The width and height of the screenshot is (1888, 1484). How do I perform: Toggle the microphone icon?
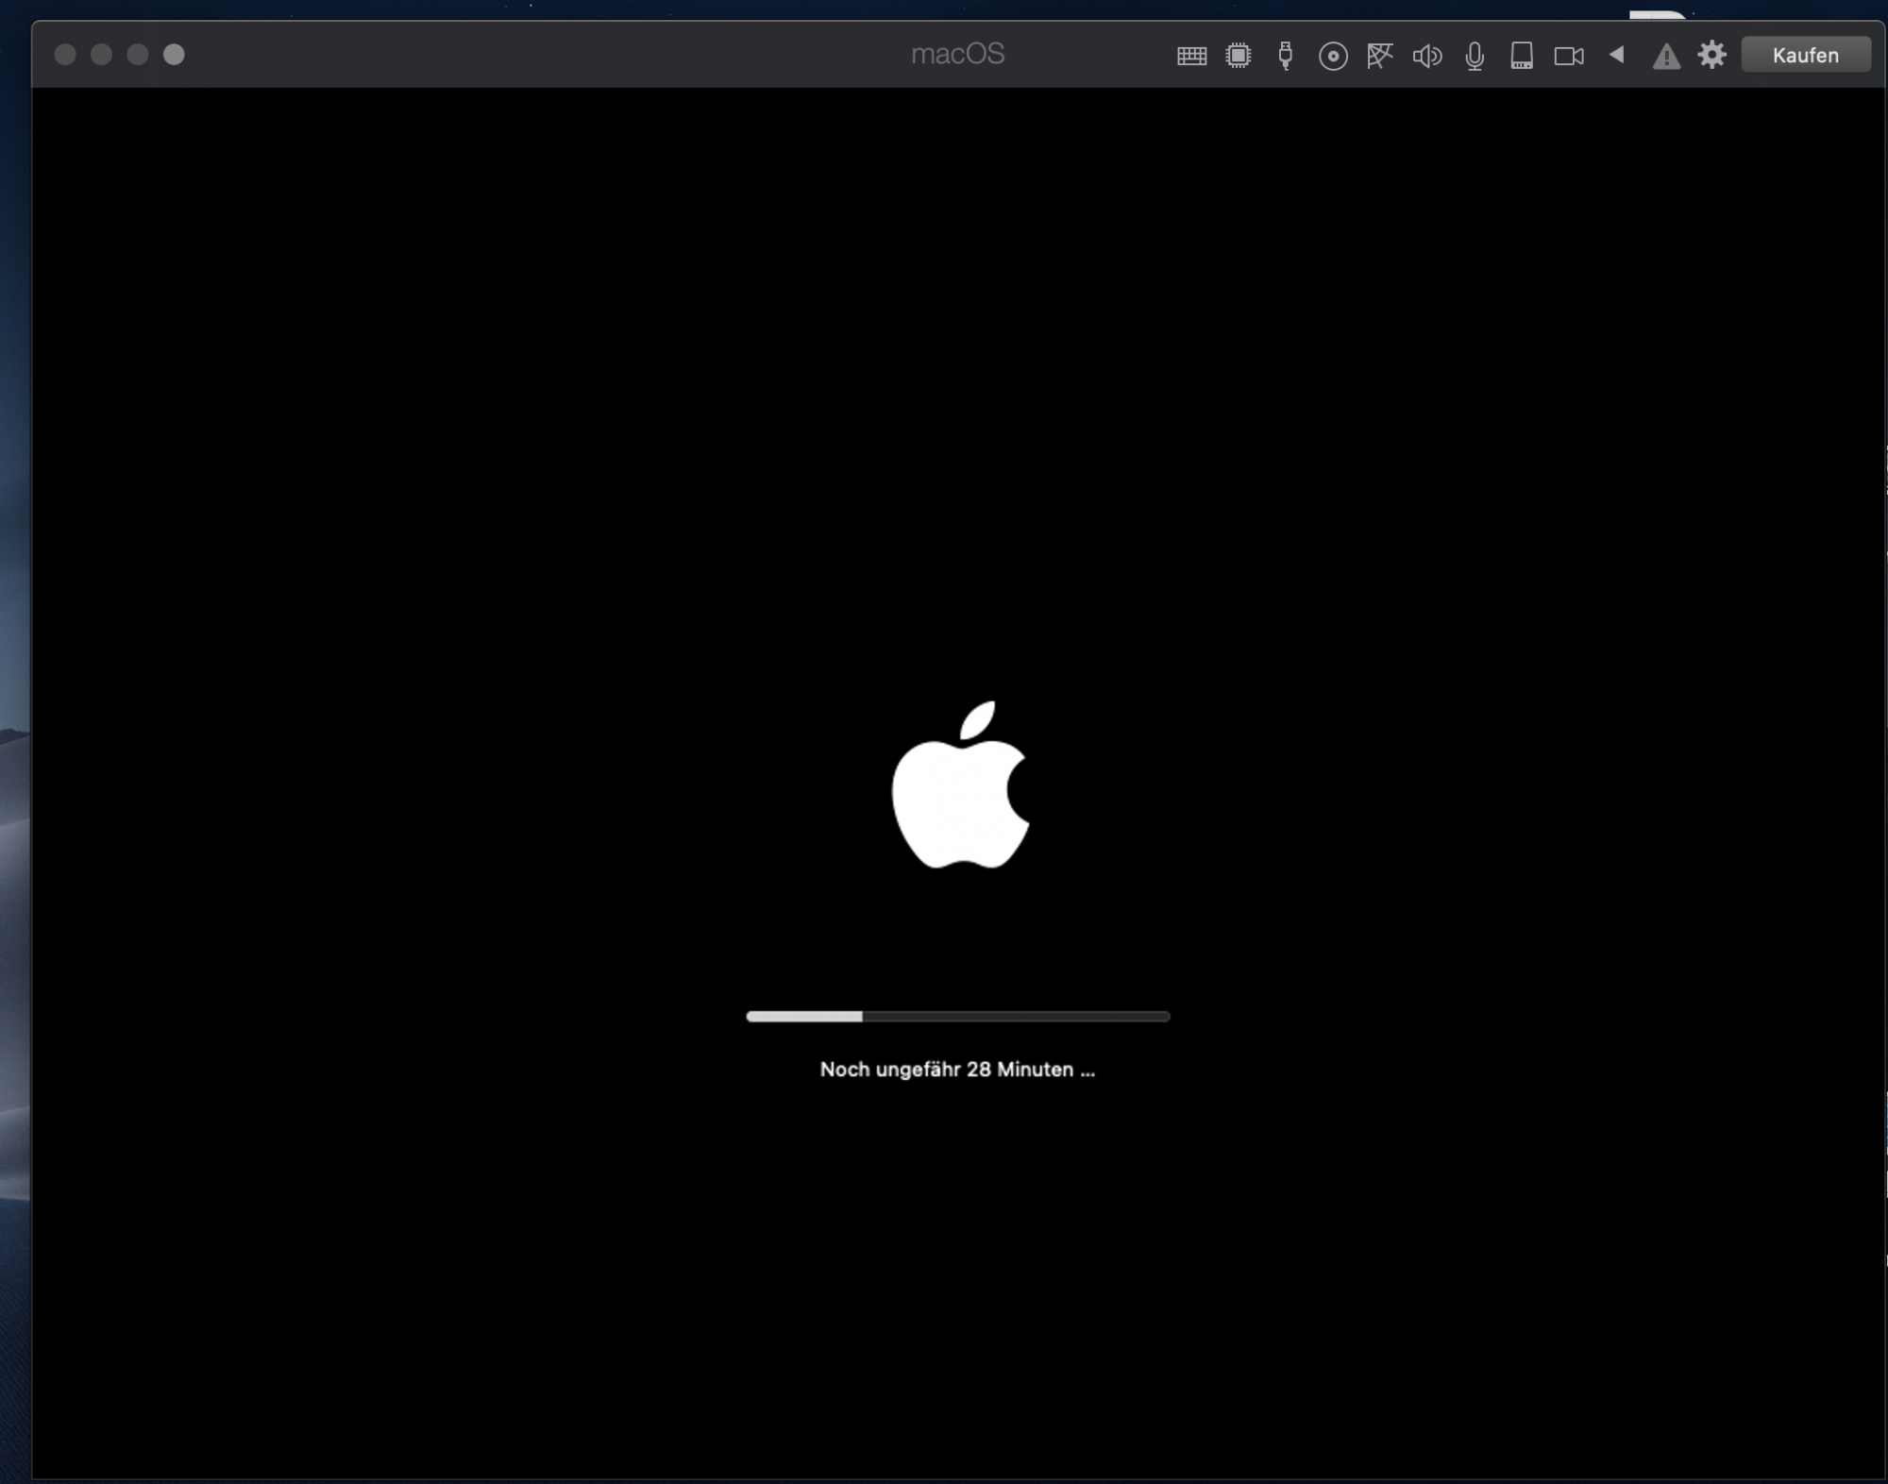tap(1475, 57)
